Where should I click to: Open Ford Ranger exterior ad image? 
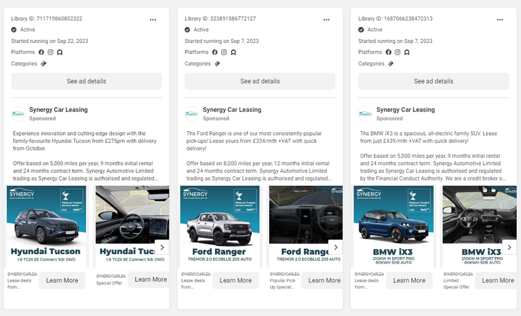[220, 226]
